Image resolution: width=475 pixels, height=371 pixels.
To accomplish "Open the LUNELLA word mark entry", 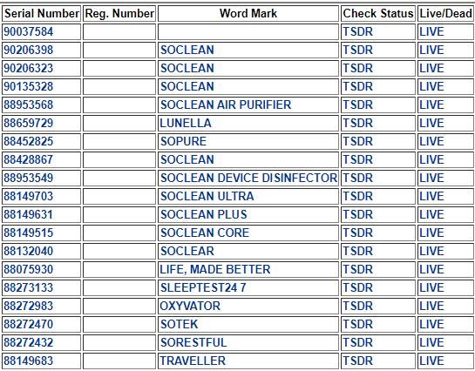I will (x=186, y=123).
